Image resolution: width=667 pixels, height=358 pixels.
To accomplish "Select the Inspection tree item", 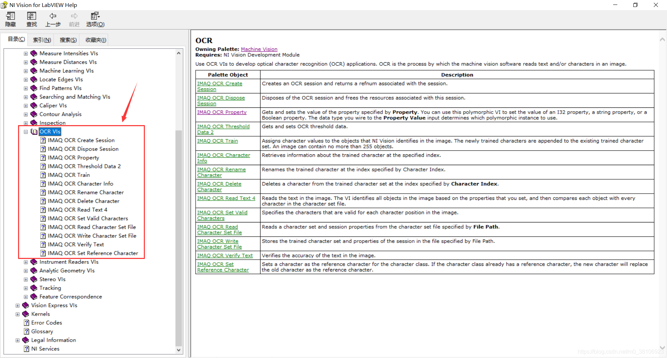I will click(x=52, y=123).
